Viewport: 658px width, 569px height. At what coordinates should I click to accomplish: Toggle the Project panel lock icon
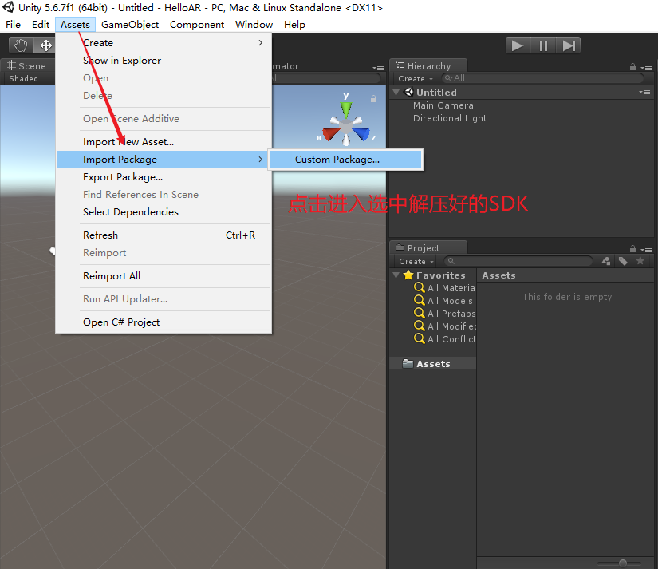pos(632,249)
